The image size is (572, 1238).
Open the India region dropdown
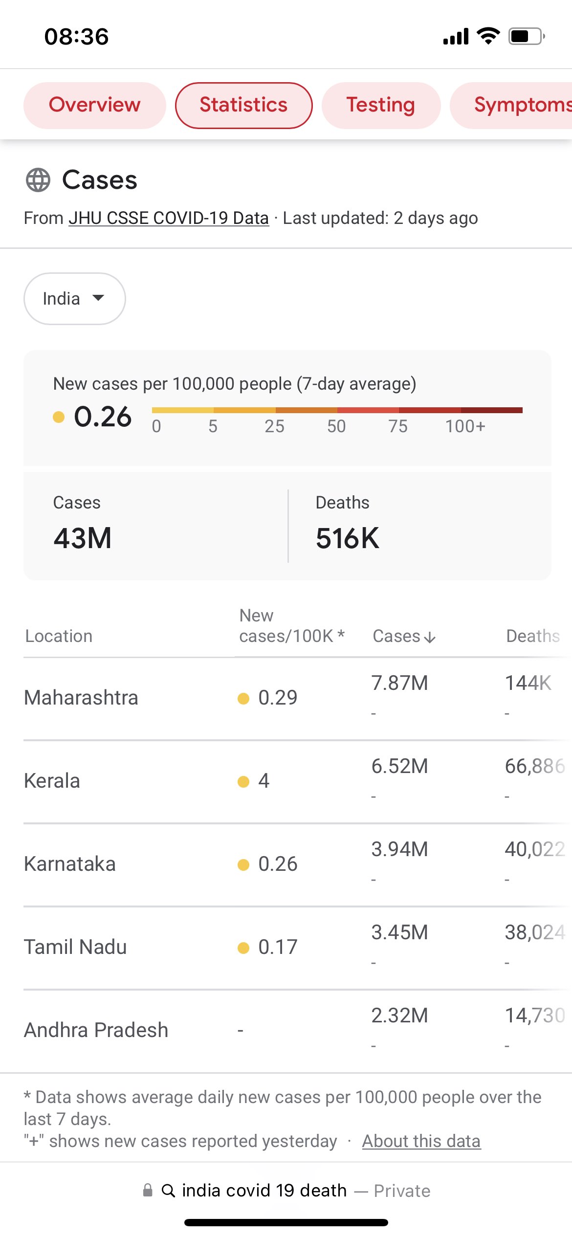tap(74, 299)
